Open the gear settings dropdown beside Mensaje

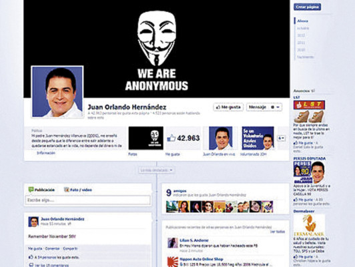[x=275, y=107]
